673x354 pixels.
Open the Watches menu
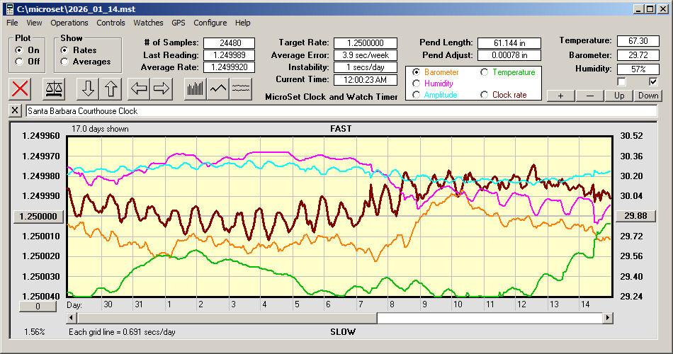[148, 23]
